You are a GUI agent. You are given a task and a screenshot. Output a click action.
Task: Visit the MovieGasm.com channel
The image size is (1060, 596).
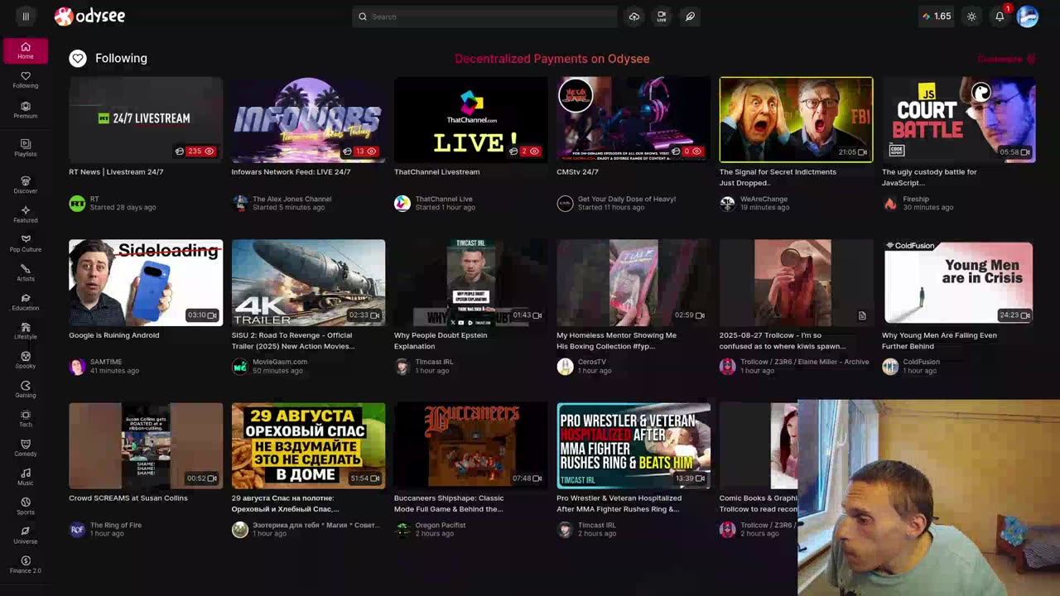[280, 362]
